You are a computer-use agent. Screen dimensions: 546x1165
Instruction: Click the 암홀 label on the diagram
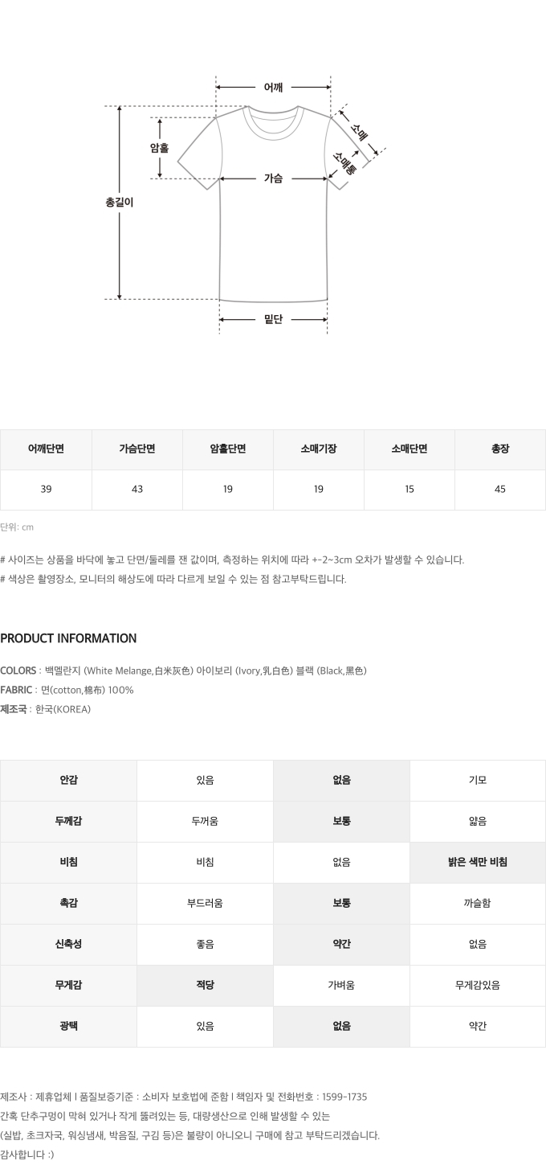click(159, 147)
